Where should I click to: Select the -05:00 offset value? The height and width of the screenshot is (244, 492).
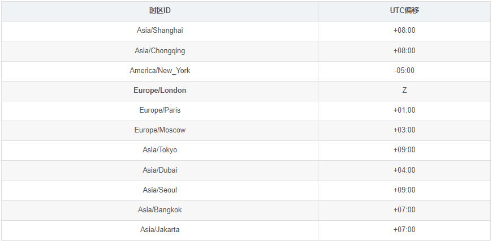(x=404, y=71)
